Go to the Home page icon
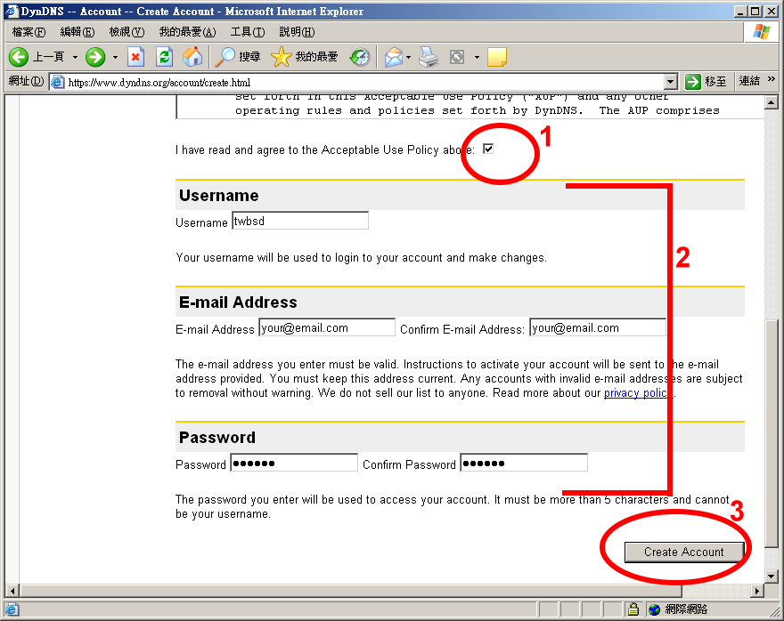This screenshot has height=621, width=784. [192, 57]
